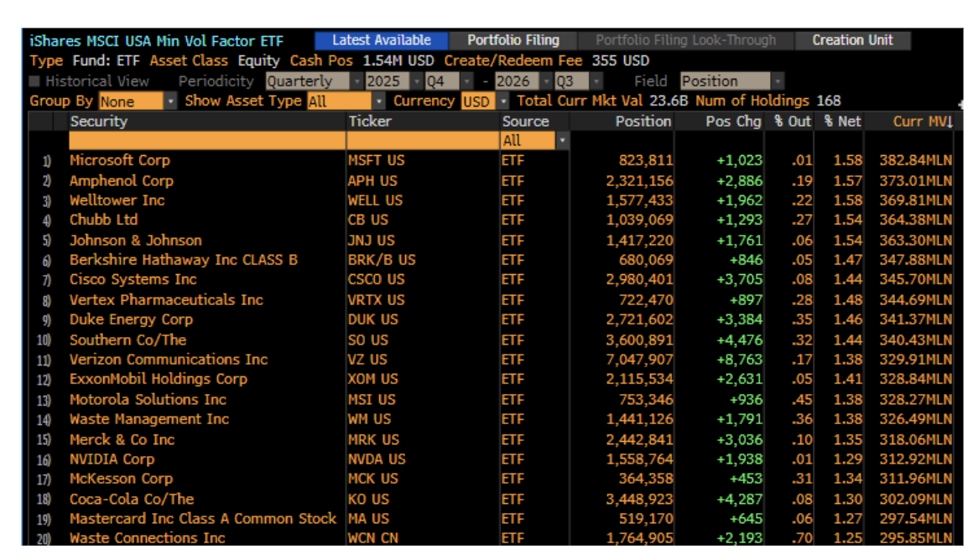Screen dimensions: 978x560
Task: Enable the Historical View checkbox
Action: coord(35,81)
